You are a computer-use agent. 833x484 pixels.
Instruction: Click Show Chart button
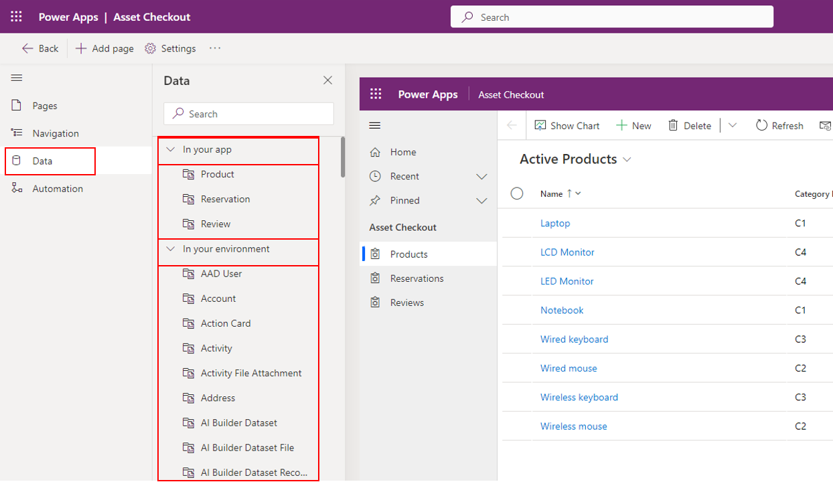tap(566, 125)
